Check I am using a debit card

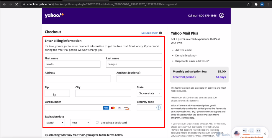(97, 122)
